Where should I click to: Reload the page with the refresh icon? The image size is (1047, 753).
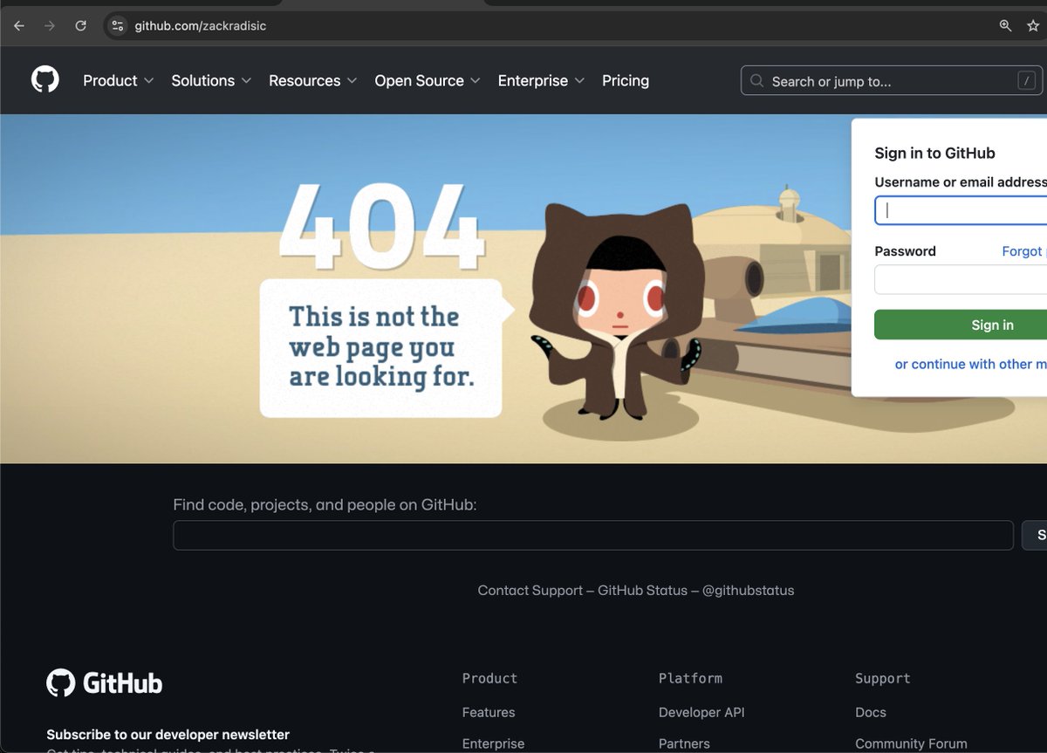point(80,25)
